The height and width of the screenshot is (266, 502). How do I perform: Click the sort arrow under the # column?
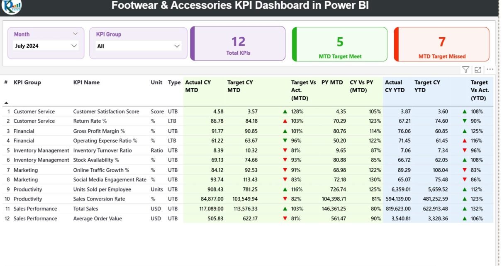pos(6,102)
